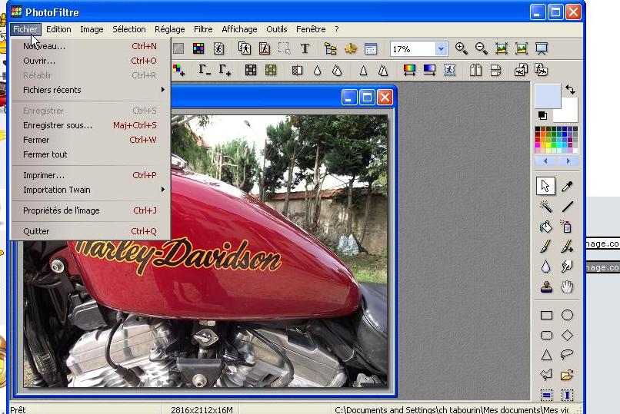Choose Nouveau... from Fichier menu
620x414 pixels.
point(91,46)
